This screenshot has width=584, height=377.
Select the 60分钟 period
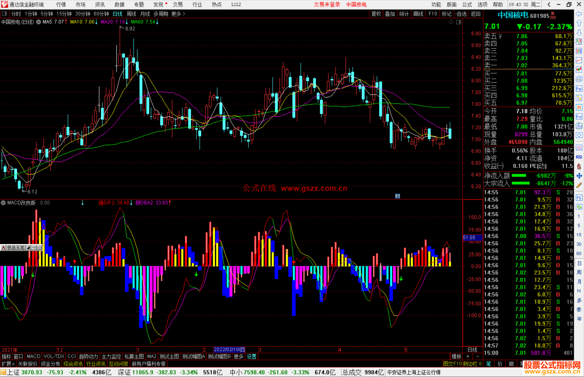click(101, 14)
